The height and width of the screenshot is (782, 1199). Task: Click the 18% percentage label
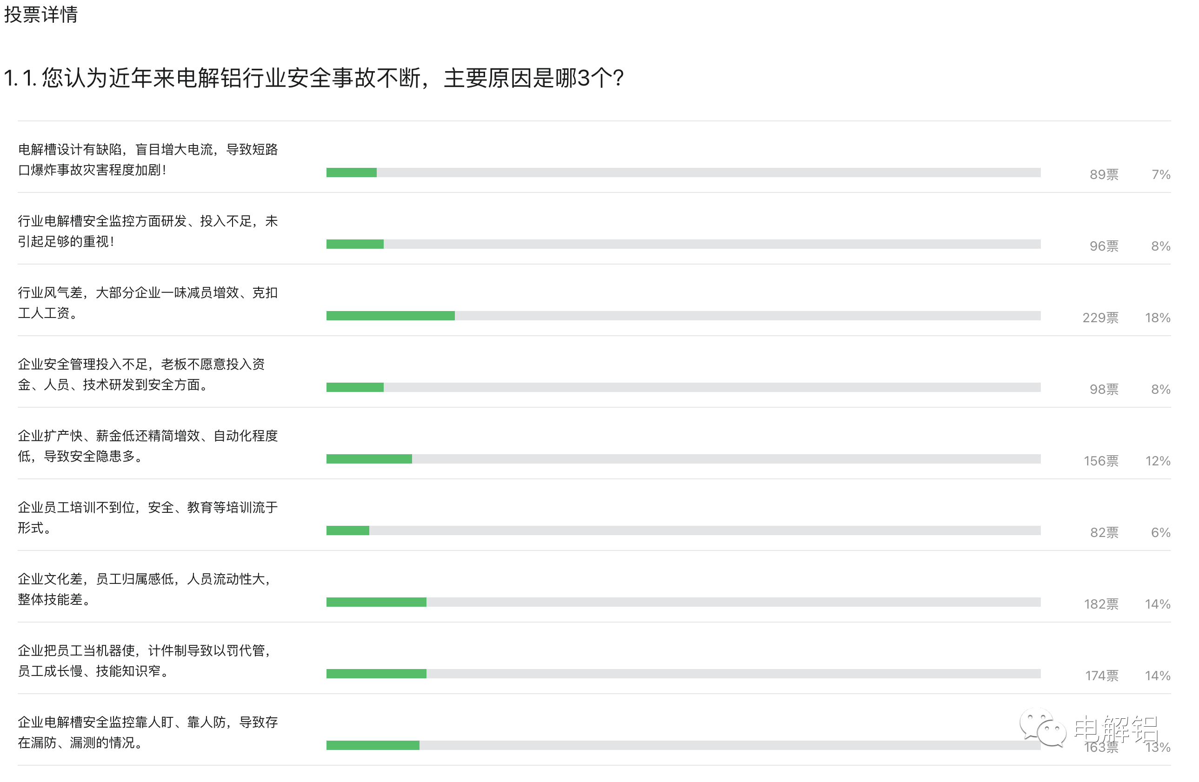(1157, 318)
